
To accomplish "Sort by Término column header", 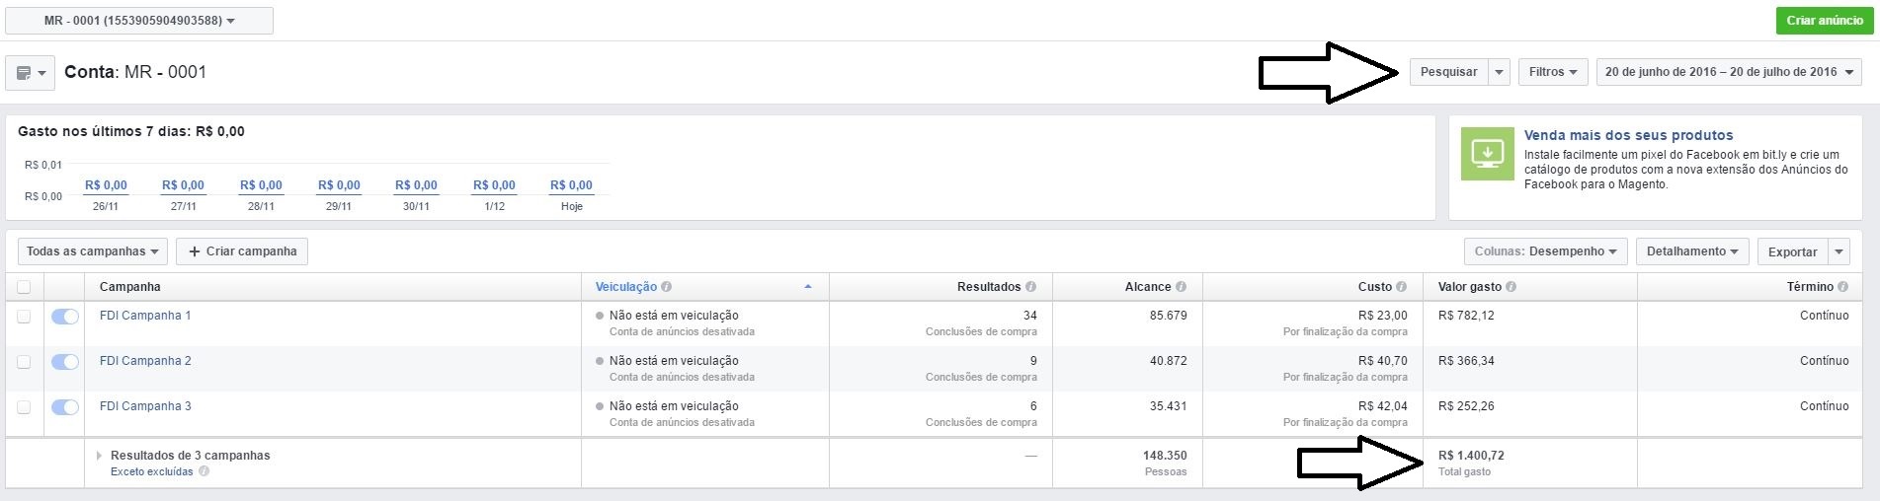I will [x=1810, y=287].
